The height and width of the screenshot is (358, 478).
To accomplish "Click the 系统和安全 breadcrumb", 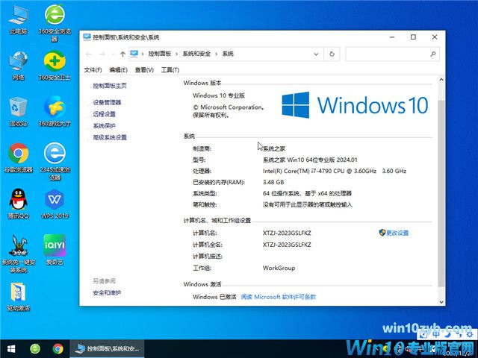I will click(x=196, y=54).
